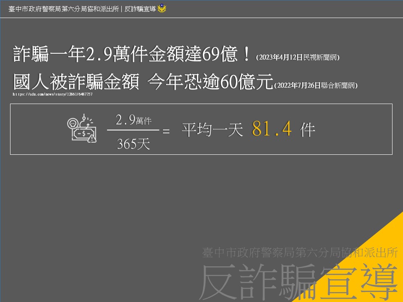The width and height of the screenshot is (403, 302).
Task: Click the 件 character after 81.4
Action: tap(308, 130)
